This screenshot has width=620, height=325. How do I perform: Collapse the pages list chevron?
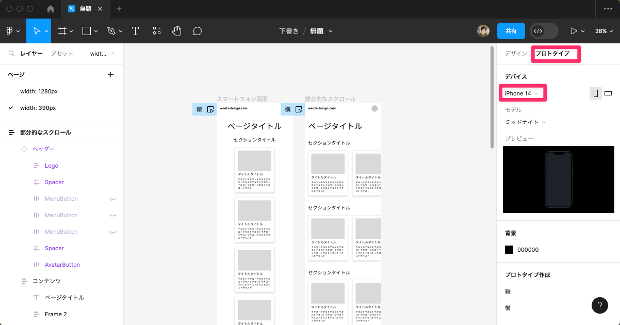pyautogui.click(x=113, y=54)
